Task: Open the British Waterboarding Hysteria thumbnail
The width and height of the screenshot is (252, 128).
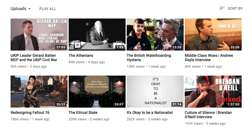Action: [x=155, y=35]
